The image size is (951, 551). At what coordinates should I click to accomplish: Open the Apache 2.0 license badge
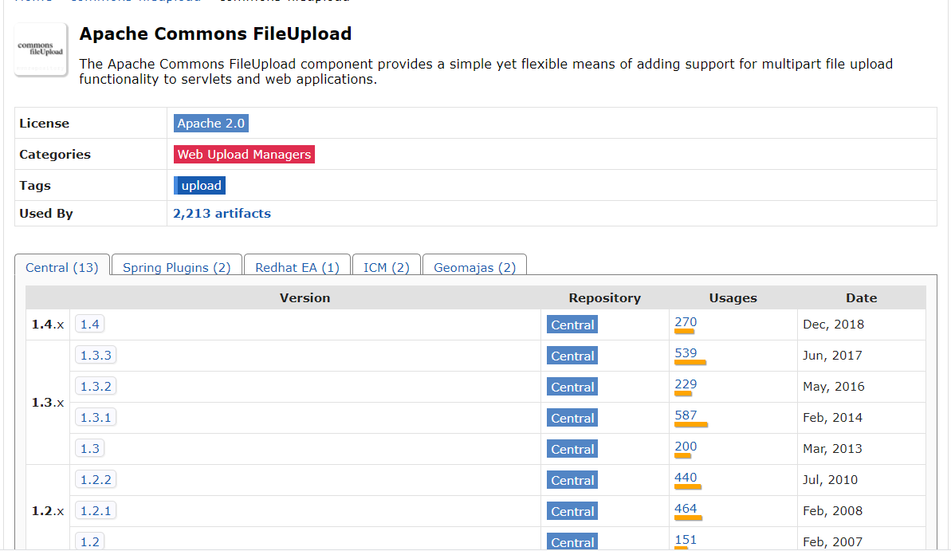(211, 123)
